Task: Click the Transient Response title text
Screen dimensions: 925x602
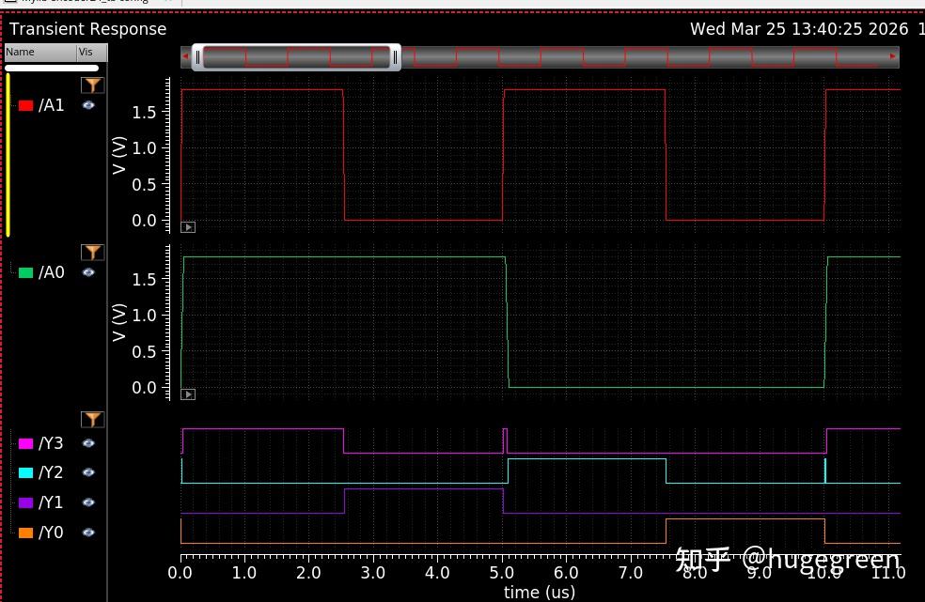Action: (x=88, y=29)
